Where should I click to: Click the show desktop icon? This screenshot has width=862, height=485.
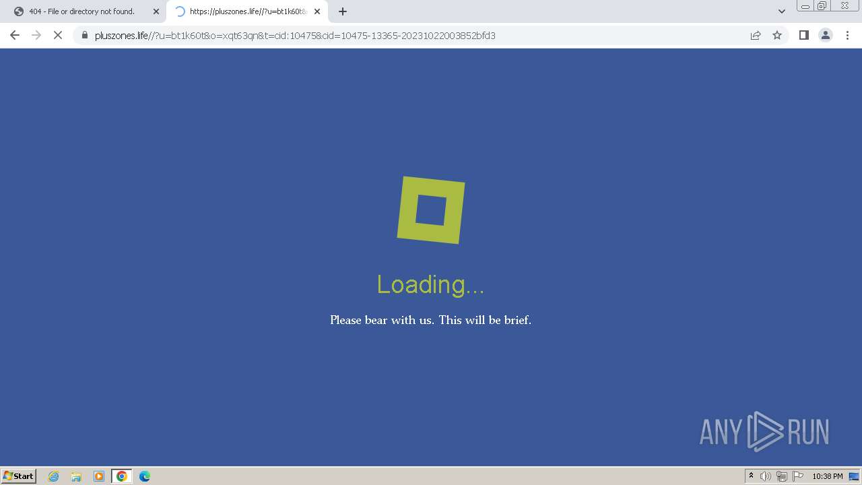pos(854,476)
